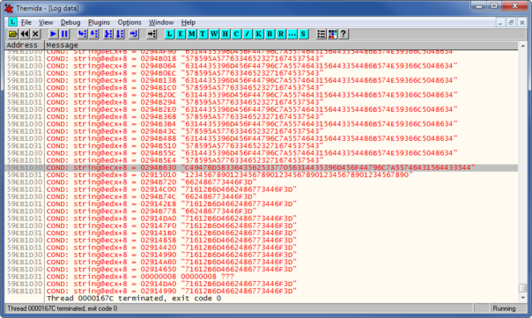Open the File menu

click(26, 22)
